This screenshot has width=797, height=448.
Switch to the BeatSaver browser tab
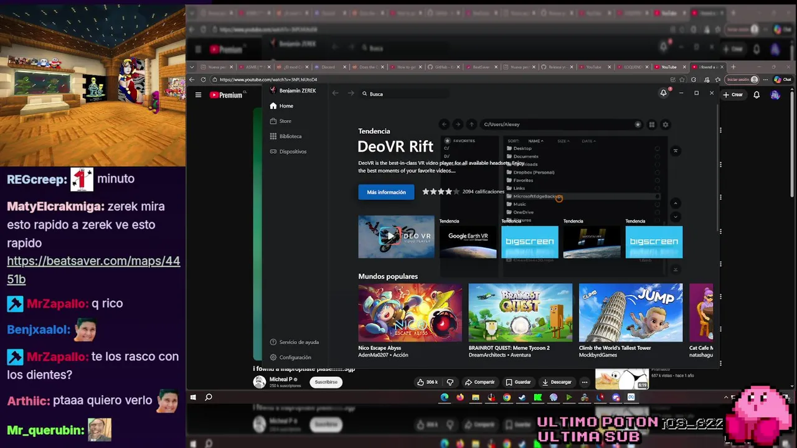pyautogui.click(x=481, y=67)
